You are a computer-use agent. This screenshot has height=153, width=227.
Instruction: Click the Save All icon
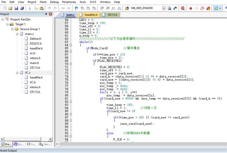22,8
